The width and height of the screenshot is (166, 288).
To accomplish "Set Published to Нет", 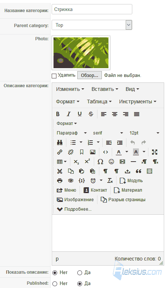I will tap(55, 284).
